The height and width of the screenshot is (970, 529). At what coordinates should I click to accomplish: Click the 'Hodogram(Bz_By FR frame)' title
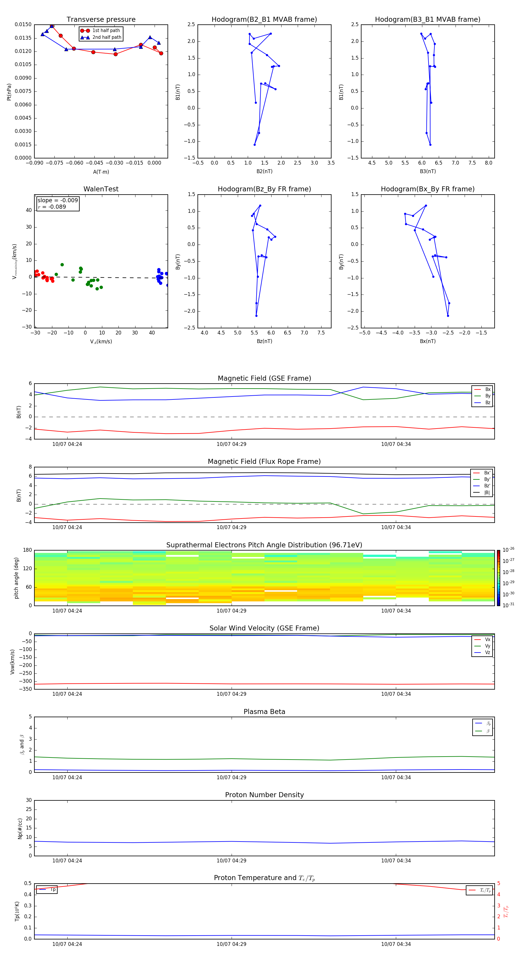264,189
